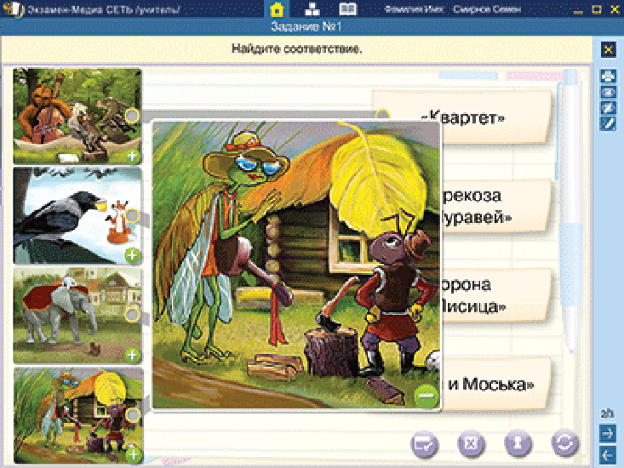Enlarge the elephant picture with plus
This screenshot has height=468, width=624.
[132, 355]
